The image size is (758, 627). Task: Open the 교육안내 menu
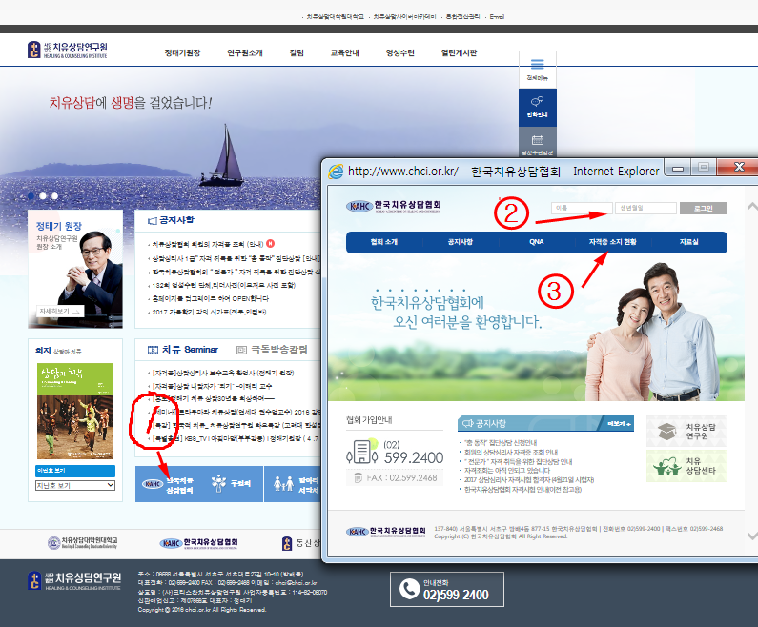point(345,52)
